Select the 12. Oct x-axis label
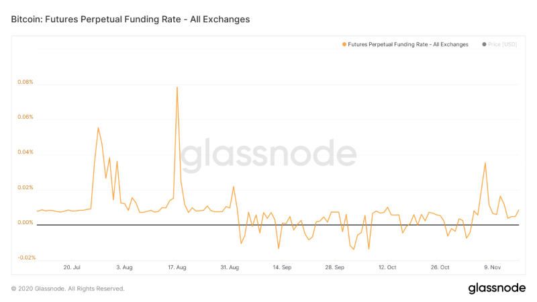This screenshot has height=302, width=537. [x=387, y=267]
